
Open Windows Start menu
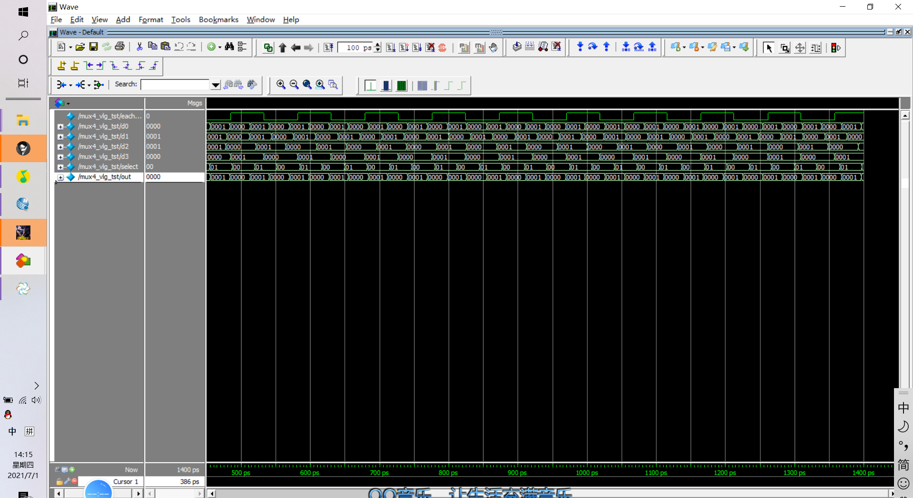pos(23,11)
